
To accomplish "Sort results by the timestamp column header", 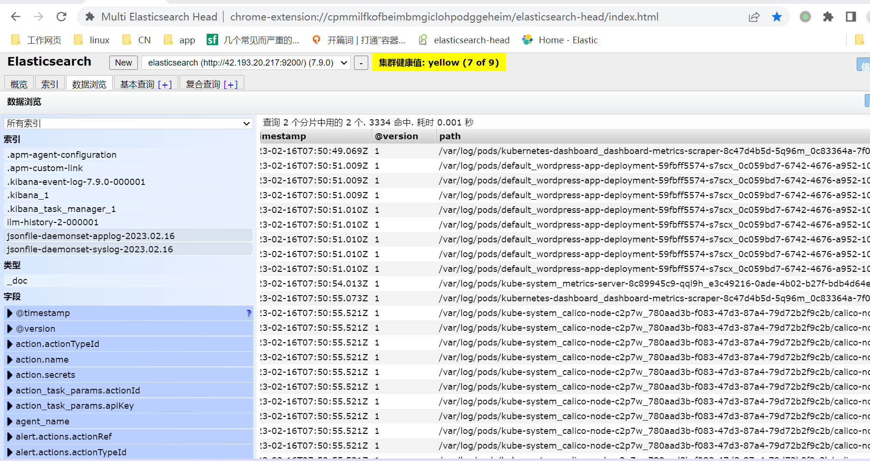I will click(315, 136).
